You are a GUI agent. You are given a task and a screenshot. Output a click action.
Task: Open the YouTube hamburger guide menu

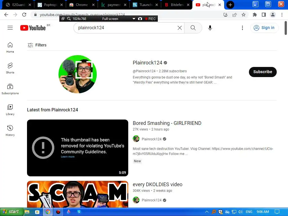click(10, 28)
